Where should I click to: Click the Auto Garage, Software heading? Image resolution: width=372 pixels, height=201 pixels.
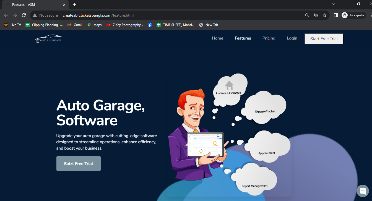pyautogui.click(x=101, y=113)
